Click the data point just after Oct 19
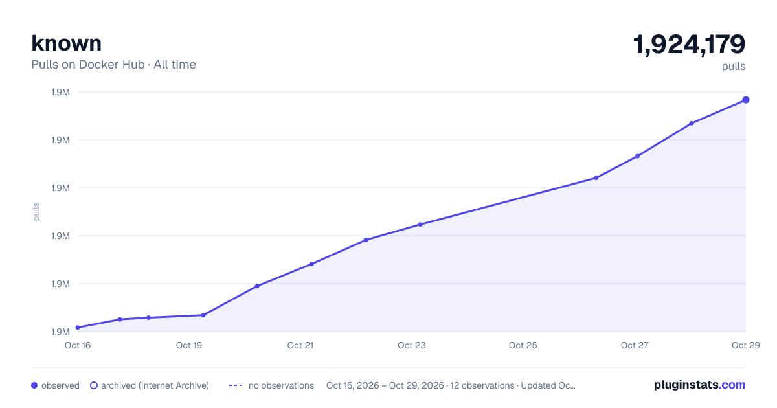The width and height of the screenshot is (777, 408). click(203, 315)
